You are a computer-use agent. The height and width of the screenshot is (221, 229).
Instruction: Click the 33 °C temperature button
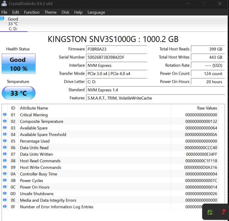click(19, 93)
